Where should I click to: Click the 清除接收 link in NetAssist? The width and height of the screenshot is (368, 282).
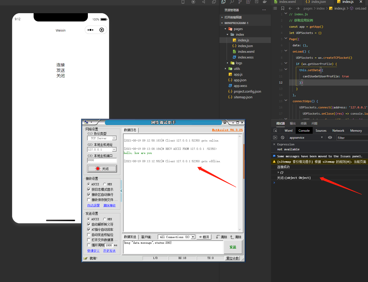tap(110, 205)
